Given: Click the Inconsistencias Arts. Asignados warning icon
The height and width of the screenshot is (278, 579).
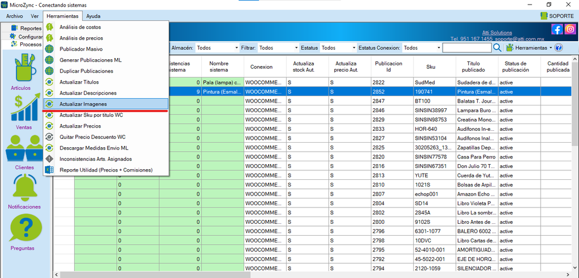Looking at the screenshot, I should coord(50,159).
